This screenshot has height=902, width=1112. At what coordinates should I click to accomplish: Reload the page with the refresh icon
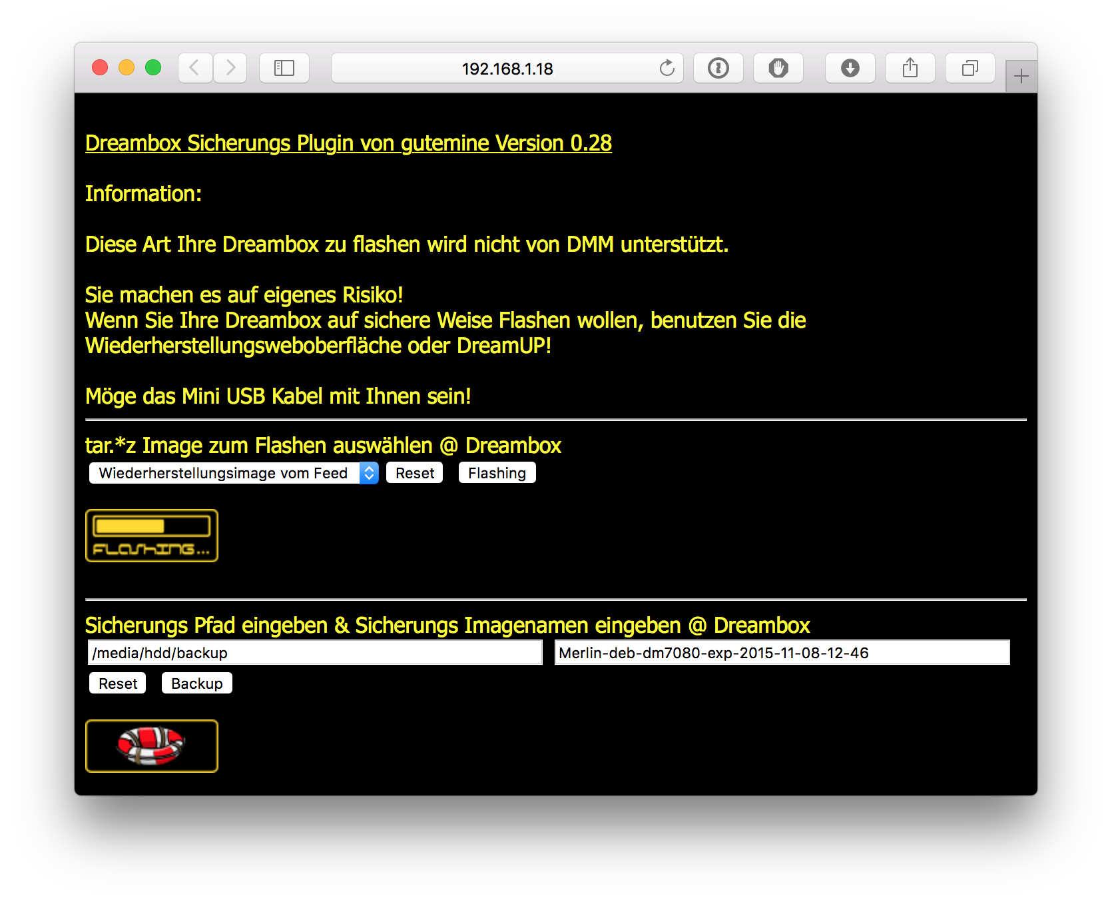pyautogui.click(x=667, y=68)
